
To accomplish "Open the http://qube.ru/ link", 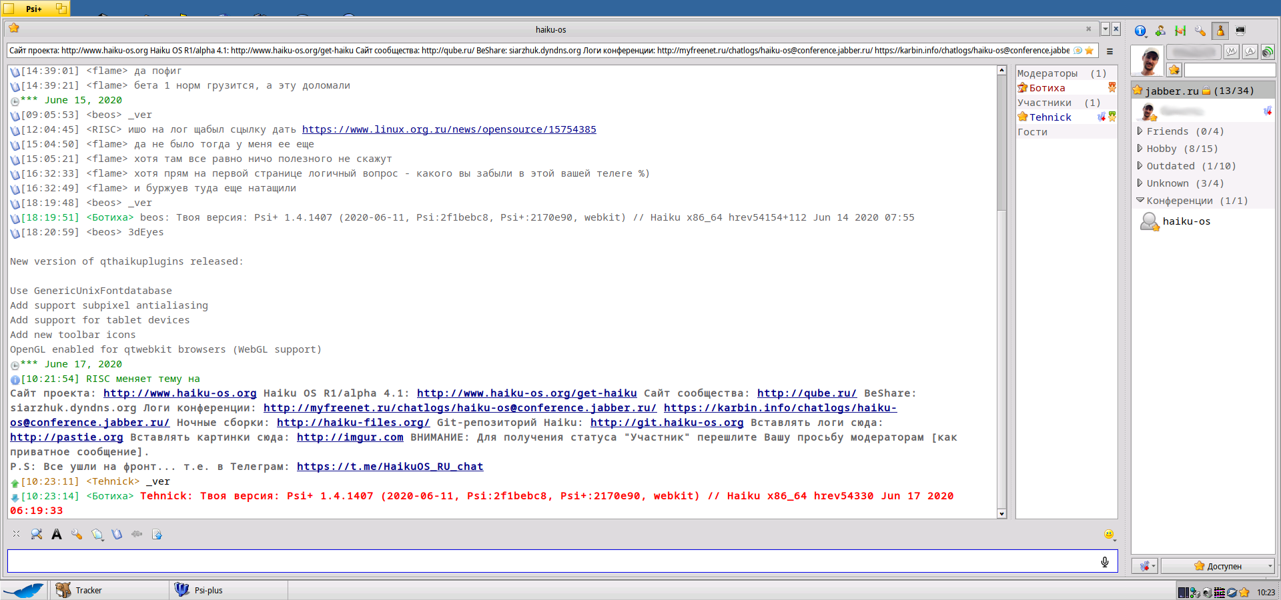I will pyautogui.click(x=807, y=393).
